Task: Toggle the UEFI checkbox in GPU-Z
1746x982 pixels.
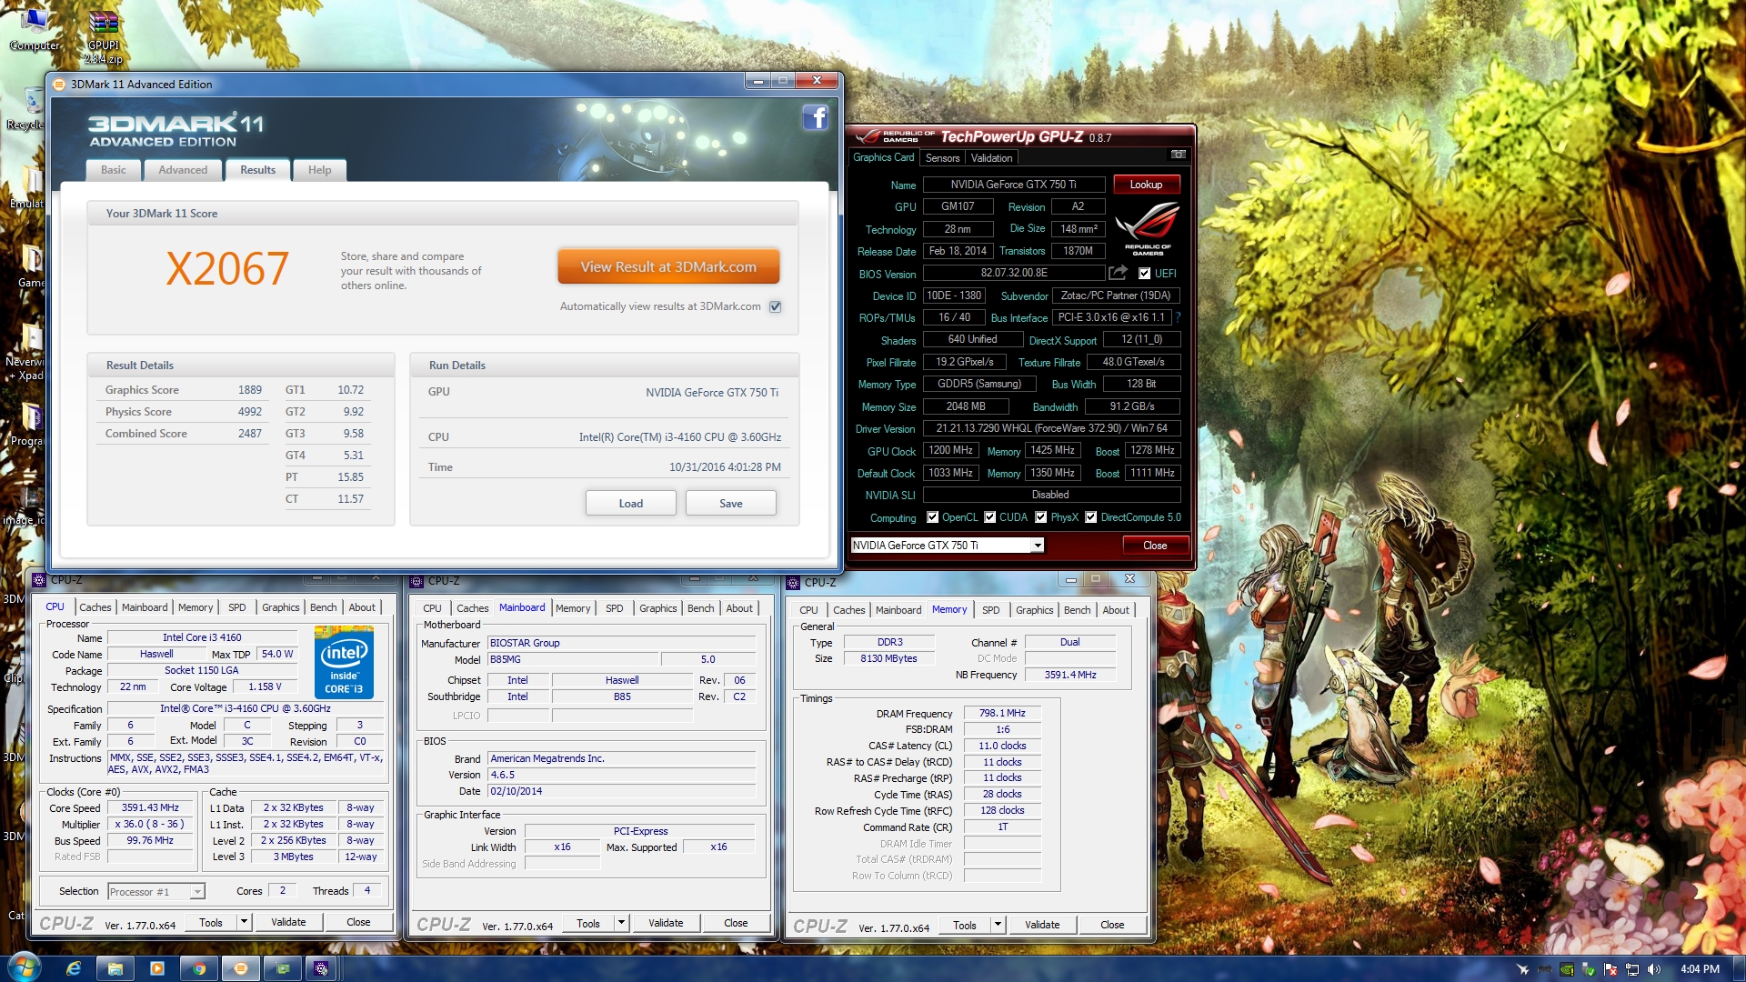Action: (x=1145, y=274)
